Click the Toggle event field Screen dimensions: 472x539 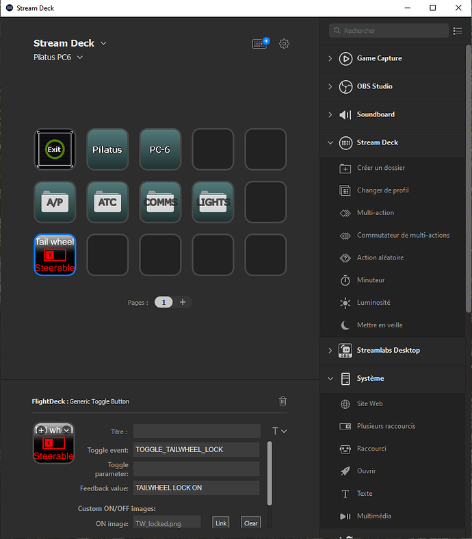coord(196,450)
